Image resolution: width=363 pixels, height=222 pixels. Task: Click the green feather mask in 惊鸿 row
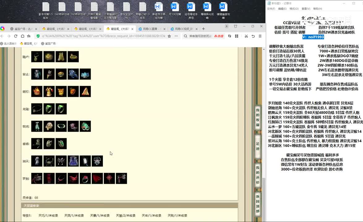85,126
